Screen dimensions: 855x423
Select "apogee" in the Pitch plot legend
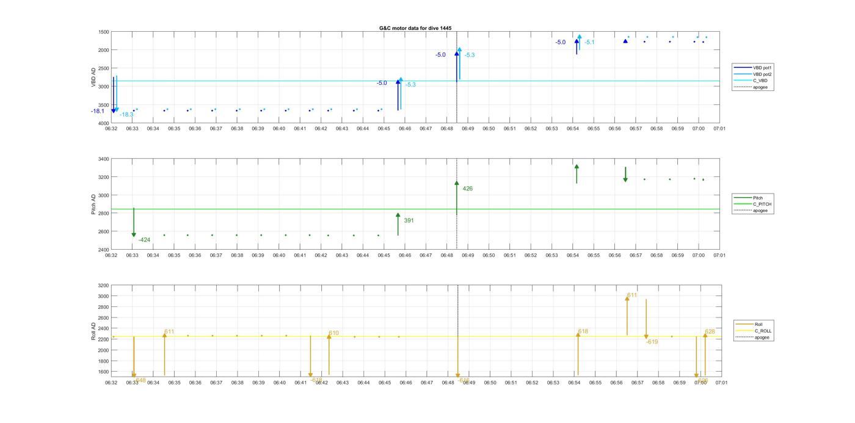pyautogui.click(x=751, y=211)
